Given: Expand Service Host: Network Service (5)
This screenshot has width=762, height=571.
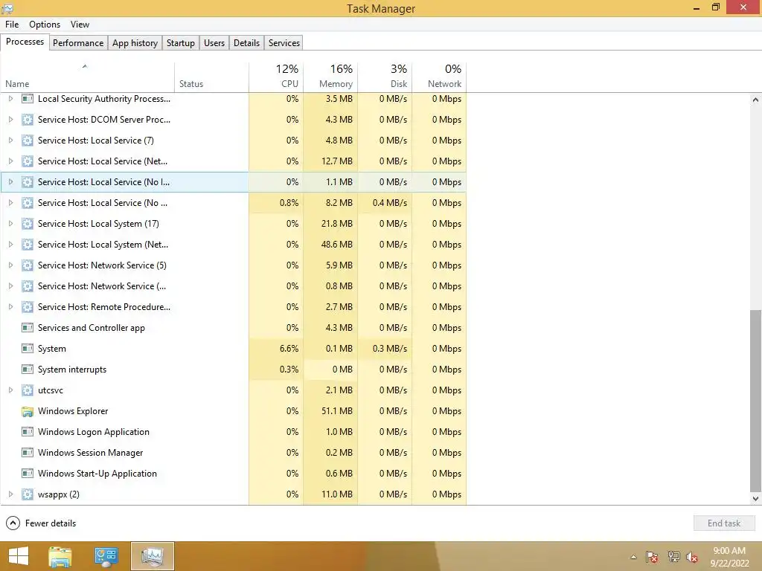Looking at the screenshot, I should click(x=10, y=265).
